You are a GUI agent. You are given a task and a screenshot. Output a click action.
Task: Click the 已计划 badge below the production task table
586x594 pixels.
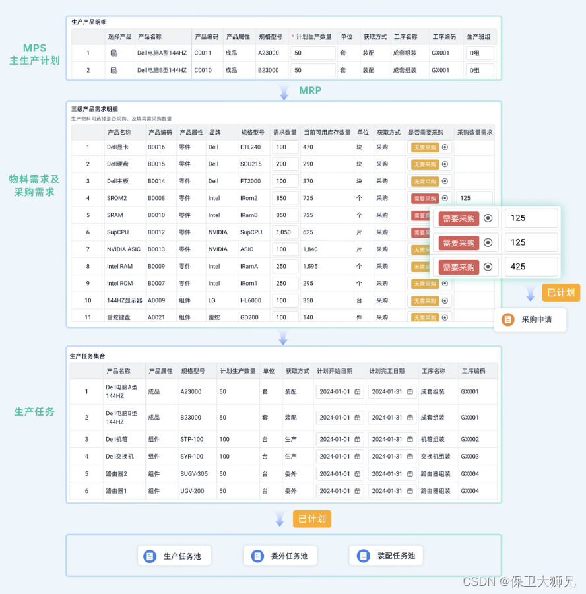pos(312,519)
